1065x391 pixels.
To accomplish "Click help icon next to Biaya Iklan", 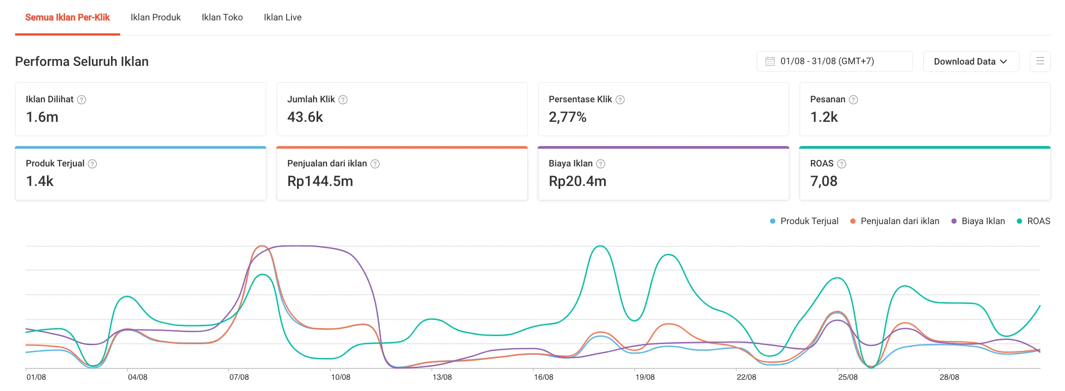I will (x=601, y=164).
